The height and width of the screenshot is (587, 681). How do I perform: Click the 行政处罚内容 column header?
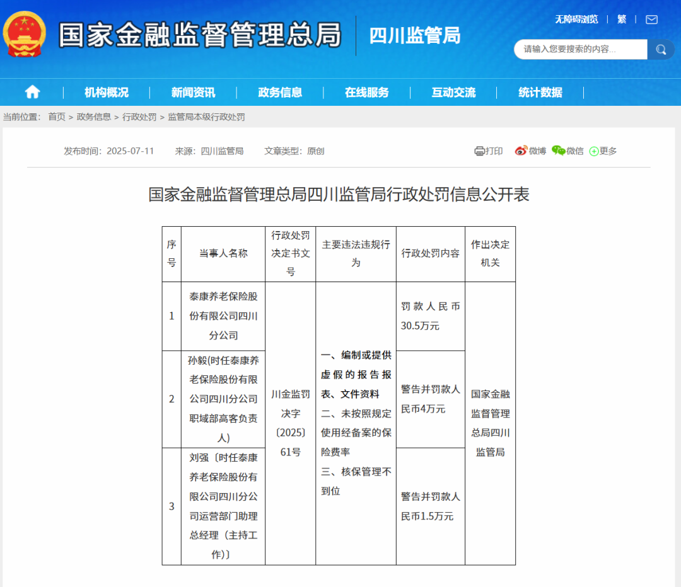(x=431, y=254)
